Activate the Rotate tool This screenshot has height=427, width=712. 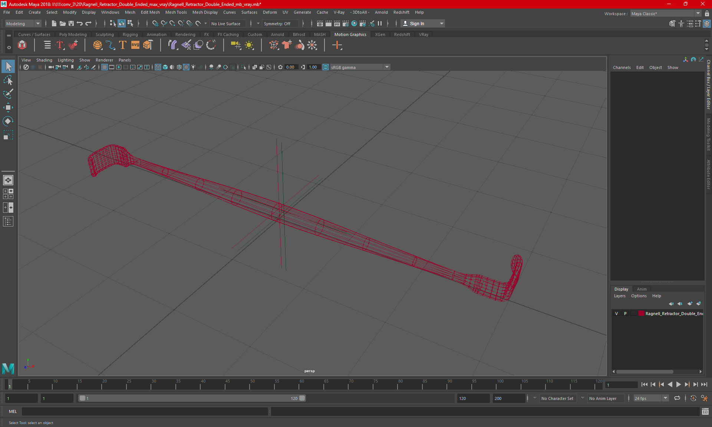click(8, 121)
